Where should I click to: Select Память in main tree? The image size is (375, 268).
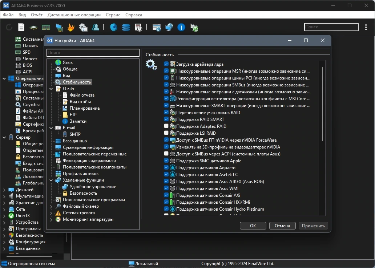(30, 46)
